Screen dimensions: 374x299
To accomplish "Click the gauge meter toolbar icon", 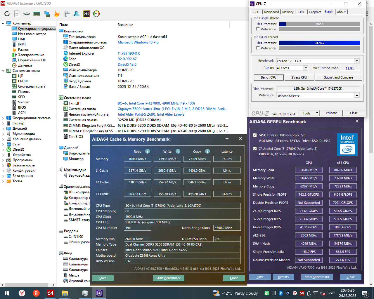I will (96, 14).
